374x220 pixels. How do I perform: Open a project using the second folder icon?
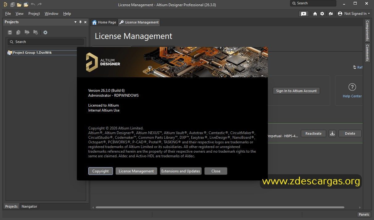[26, 4]
